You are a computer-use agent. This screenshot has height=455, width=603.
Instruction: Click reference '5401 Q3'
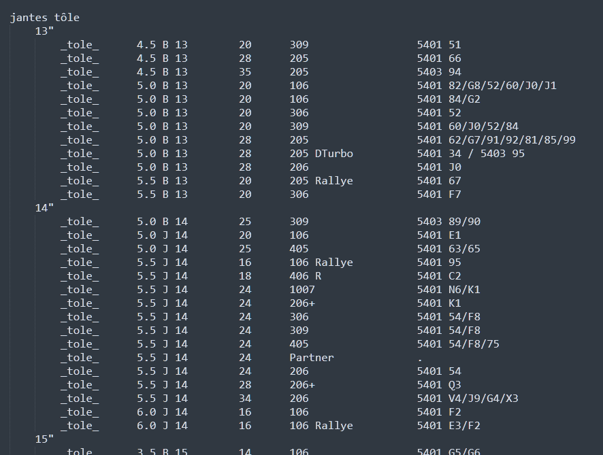click(439, 385)
